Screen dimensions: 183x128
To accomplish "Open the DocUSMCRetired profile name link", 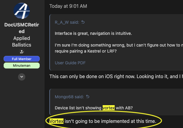I will pos(22,28).
